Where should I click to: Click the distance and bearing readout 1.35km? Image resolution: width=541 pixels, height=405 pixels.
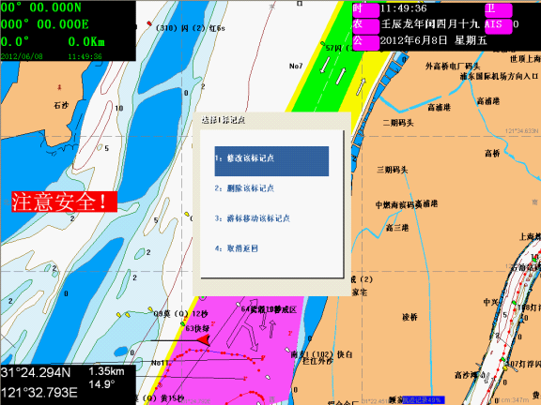(107, 371)
